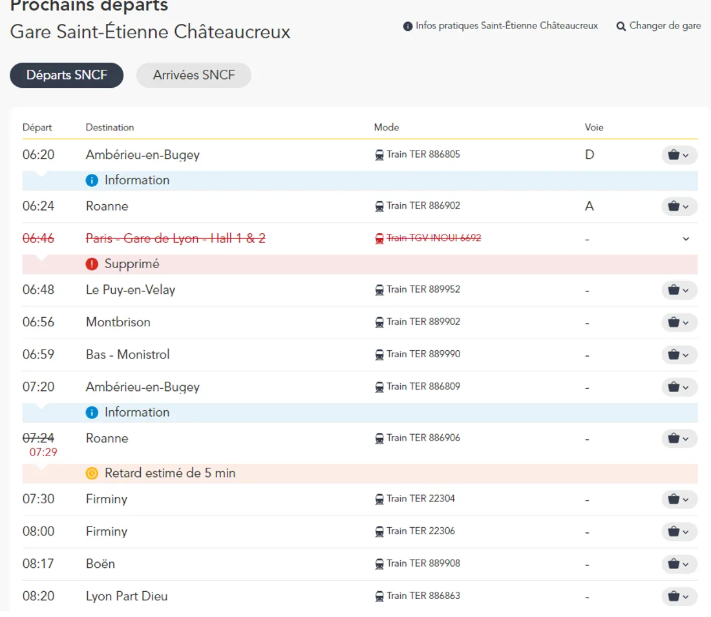Open basket dropdown for Le Puy-en-Velay train
This screenshot has width=711, height=617.
[679, 290]
